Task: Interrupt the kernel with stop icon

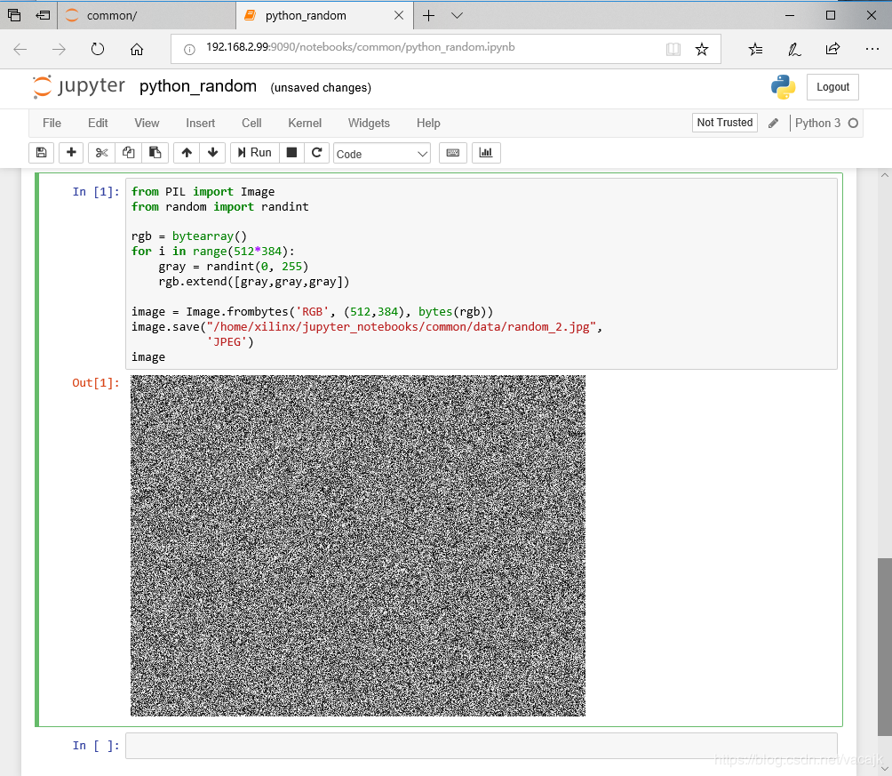Action: point(291,153)
